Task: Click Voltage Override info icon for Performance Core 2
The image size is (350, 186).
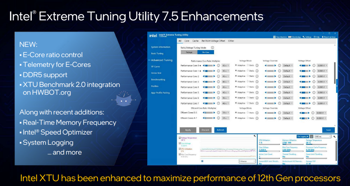Action: [279, 76]
